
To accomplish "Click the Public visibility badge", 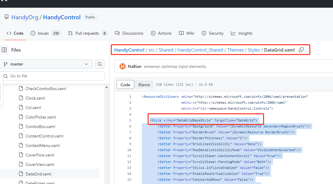I will [x=90, y=17].
